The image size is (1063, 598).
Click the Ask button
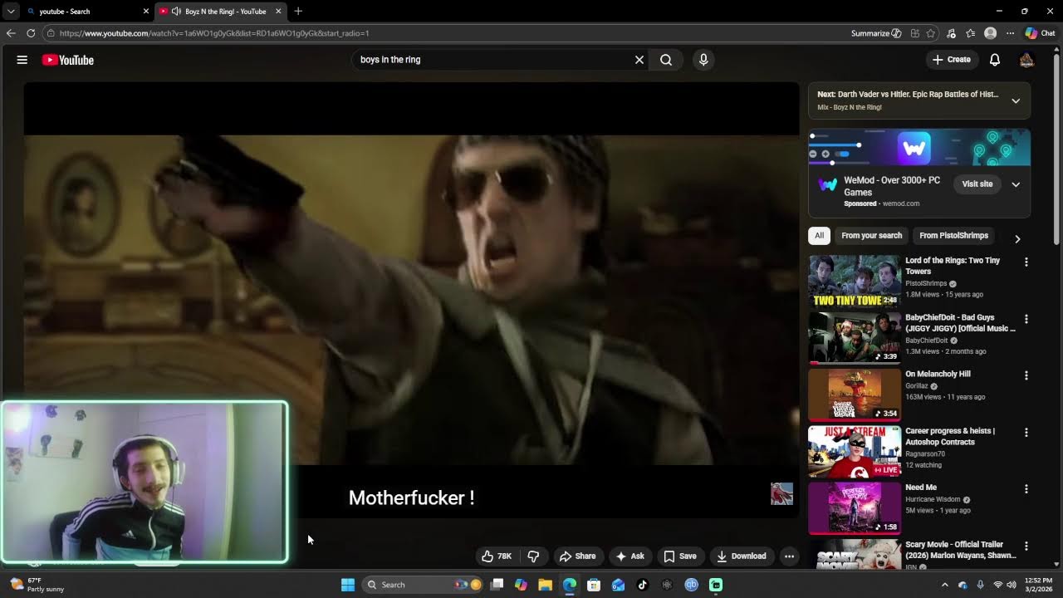tap(629, 556)
